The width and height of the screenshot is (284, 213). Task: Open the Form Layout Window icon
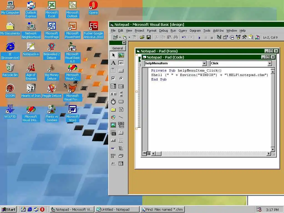pyautogui.click(x=232, y=37)
